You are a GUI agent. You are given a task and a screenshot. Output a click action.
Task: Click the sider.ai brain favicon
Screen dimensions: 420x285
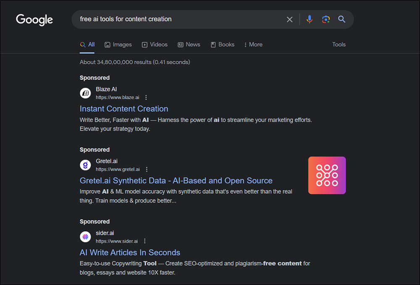point(86,237)
